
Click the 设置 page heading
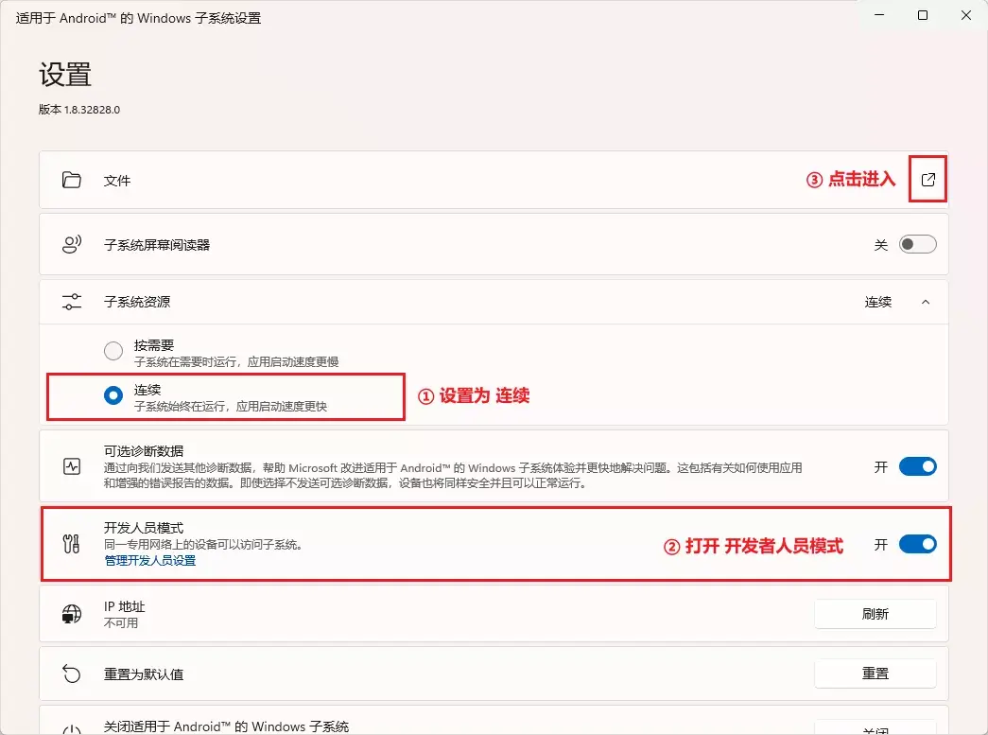click(65, 75)
